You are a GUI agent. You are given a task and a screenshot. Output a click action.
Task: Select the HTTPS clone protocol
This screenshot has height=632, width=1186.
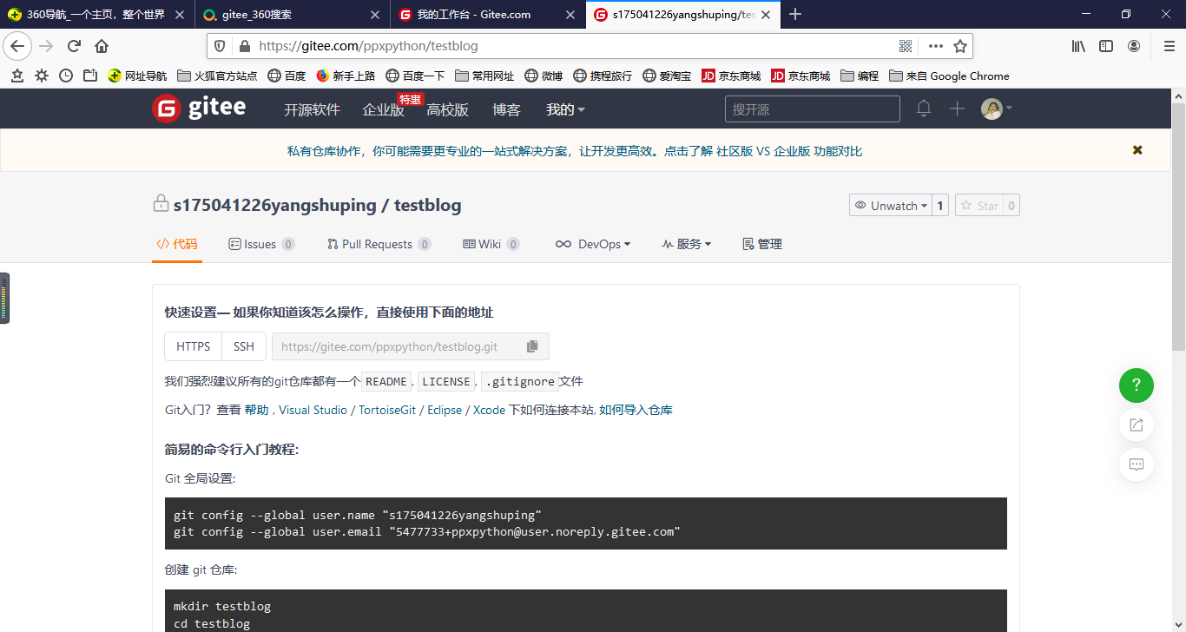coord(193,346)
